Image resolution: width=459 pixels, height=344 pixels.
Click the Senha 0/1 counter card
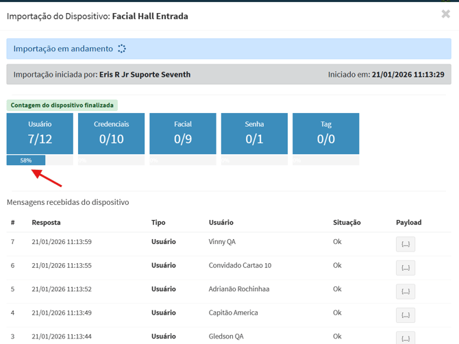point(254,134)
